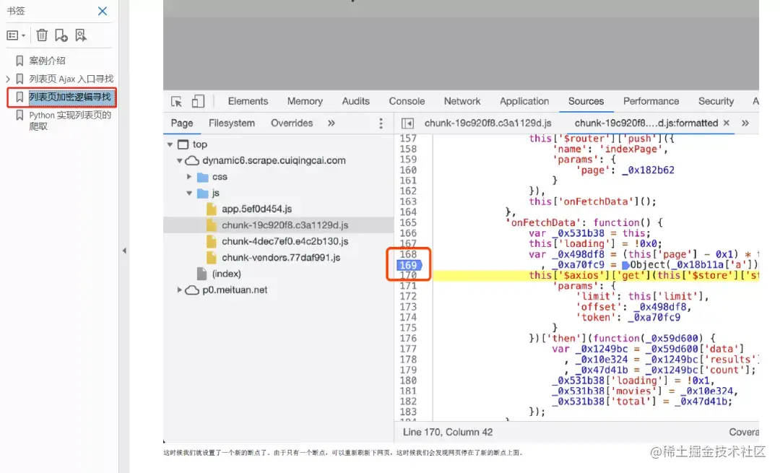
Task: Click the inline breakpoint marker before Object
Action: [x=625, y=265]
